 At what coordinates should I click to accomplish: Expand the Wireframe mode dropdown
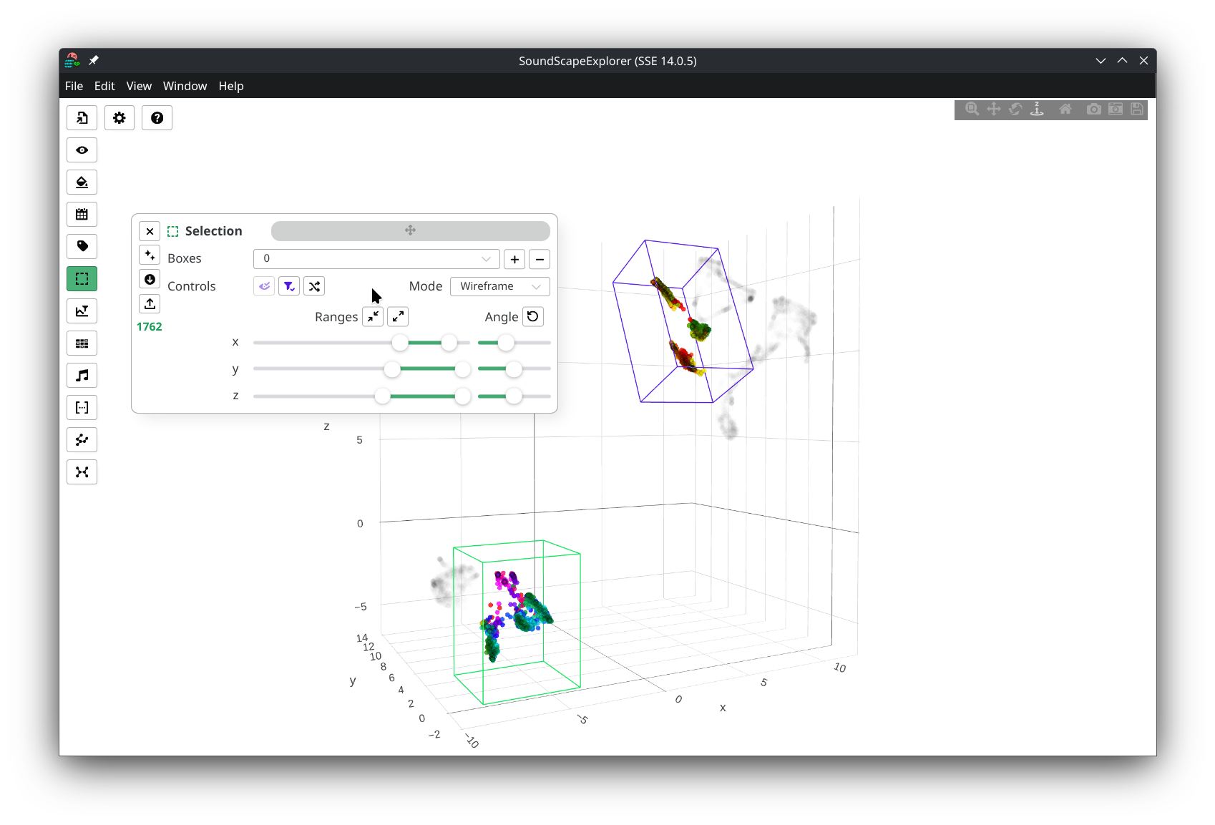tap(499, 286)
